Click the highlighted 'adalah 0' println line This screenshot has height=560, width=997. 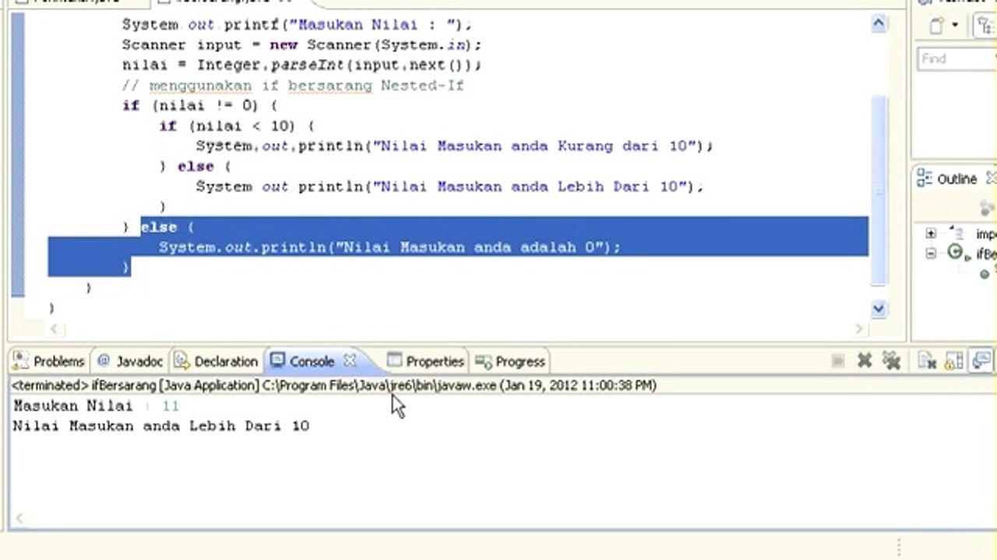pos(389,247)
